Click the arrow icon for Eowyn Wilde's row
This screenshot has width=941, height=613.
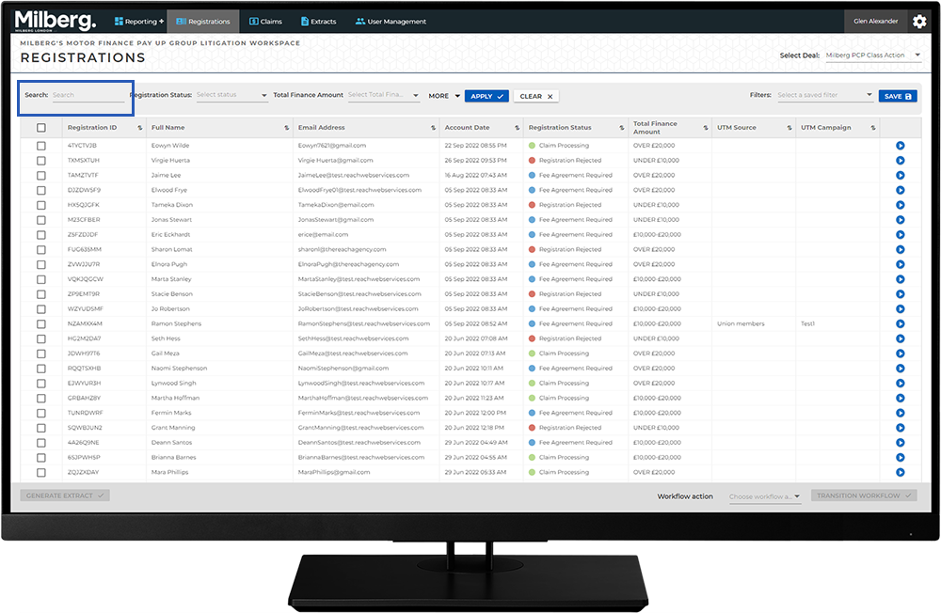pyautogui.click(x=900, y=146)
